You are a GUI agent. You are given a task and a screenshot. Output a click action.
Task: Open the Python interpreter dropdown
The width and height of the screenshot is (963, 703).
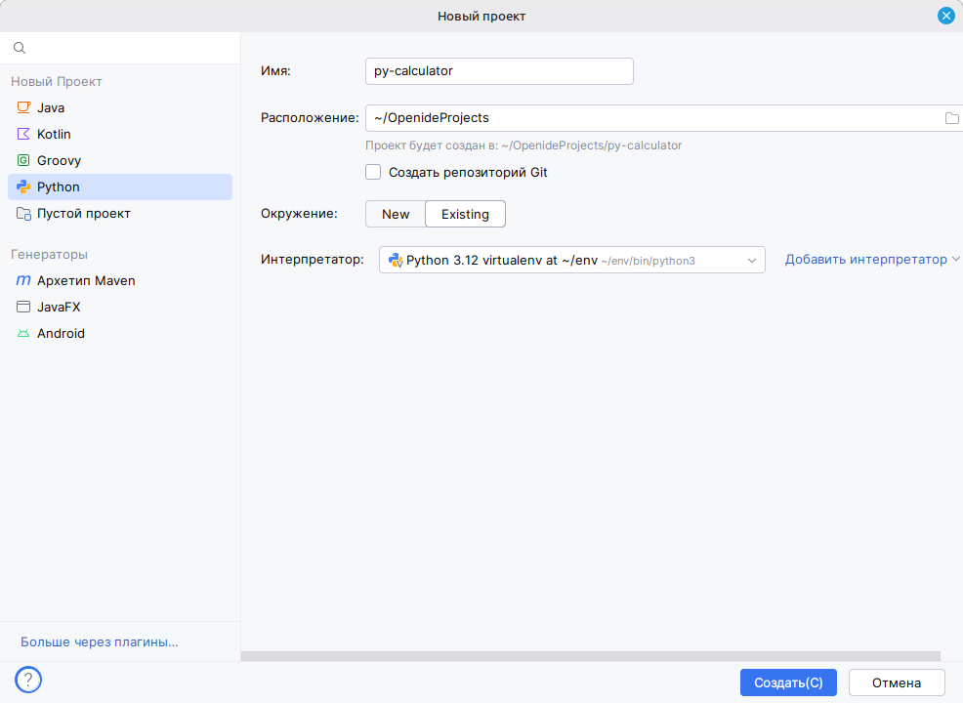tap(571, 260)
